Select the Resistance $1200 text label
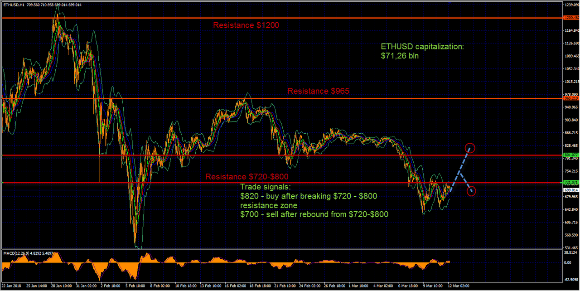The width and height of the screenshot is (580, 291). pos(246,25)
